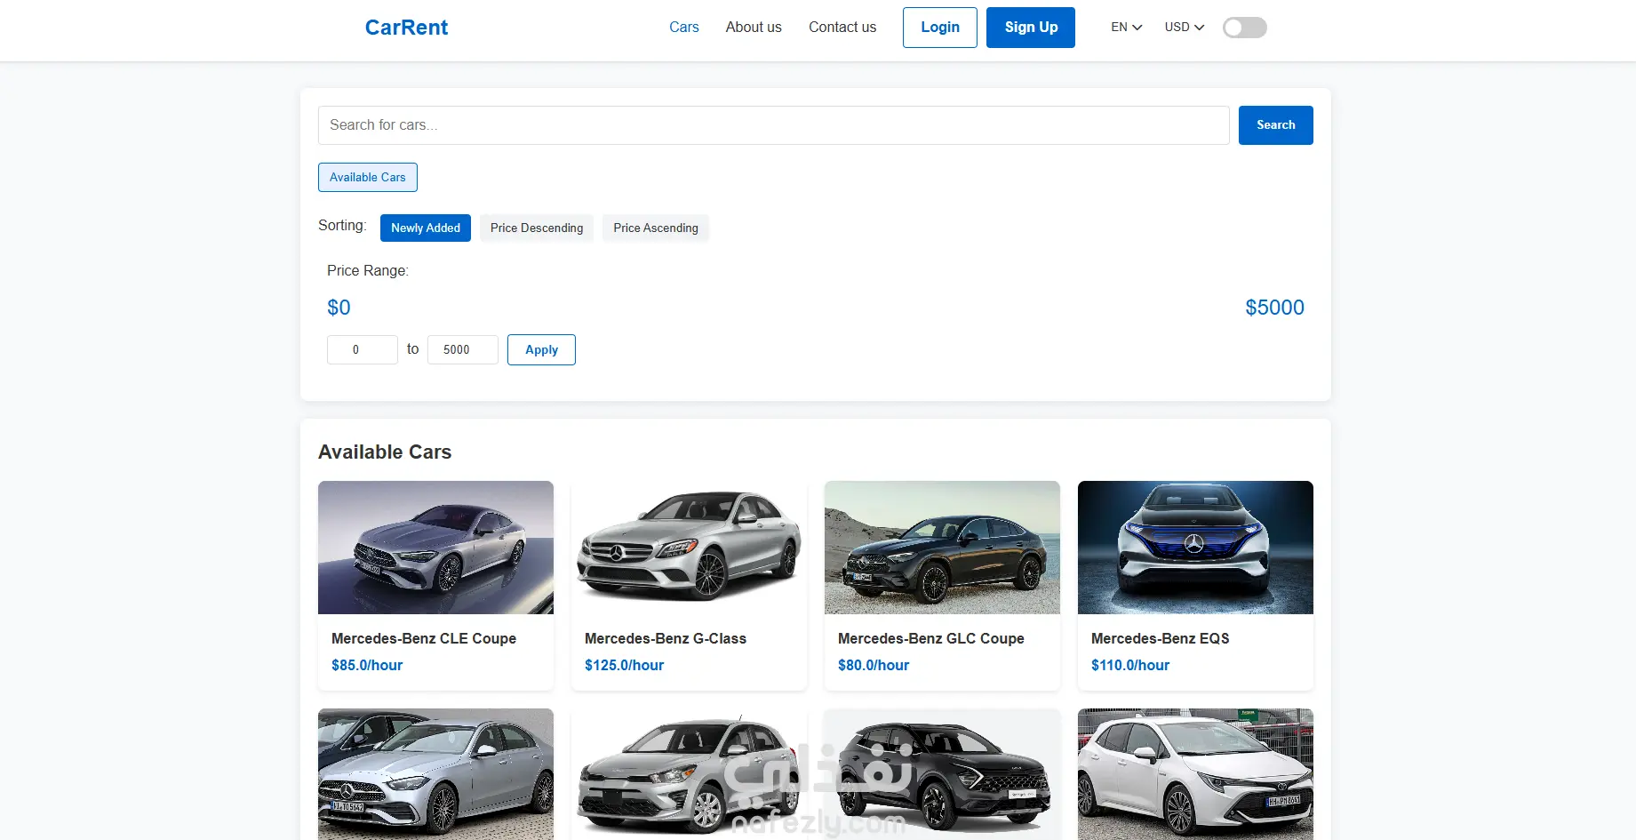Toggle the Available Cars filter
Image resolution: width=1636 pixels, height=840 pixels.
[x=368, y=177]
